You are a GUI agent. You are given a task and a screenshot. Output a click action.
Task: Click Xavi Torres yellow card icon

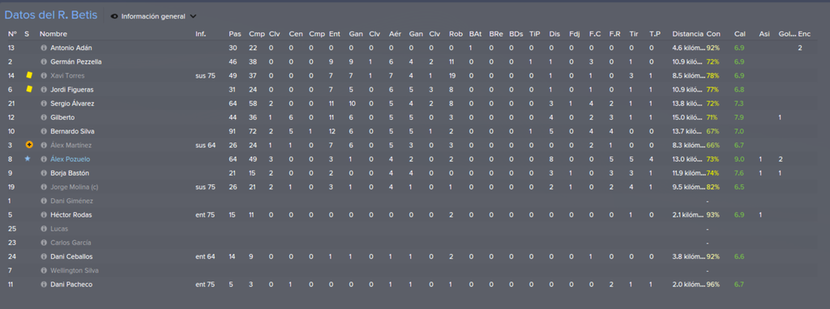30,75
